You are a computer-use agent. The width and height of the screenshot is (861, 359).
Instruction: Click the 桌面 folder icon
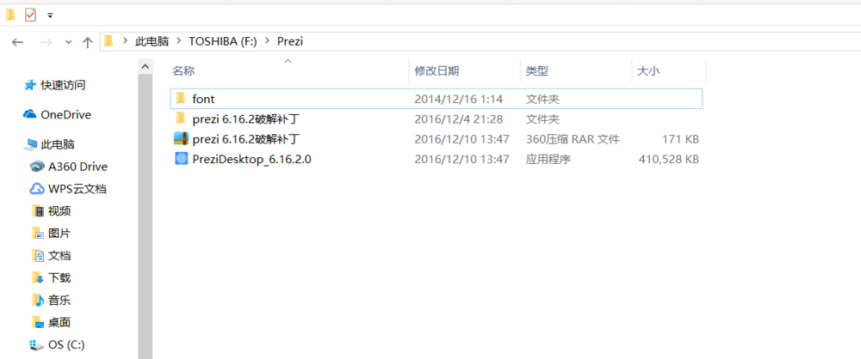pyautogui.click(x=37, y=322)
